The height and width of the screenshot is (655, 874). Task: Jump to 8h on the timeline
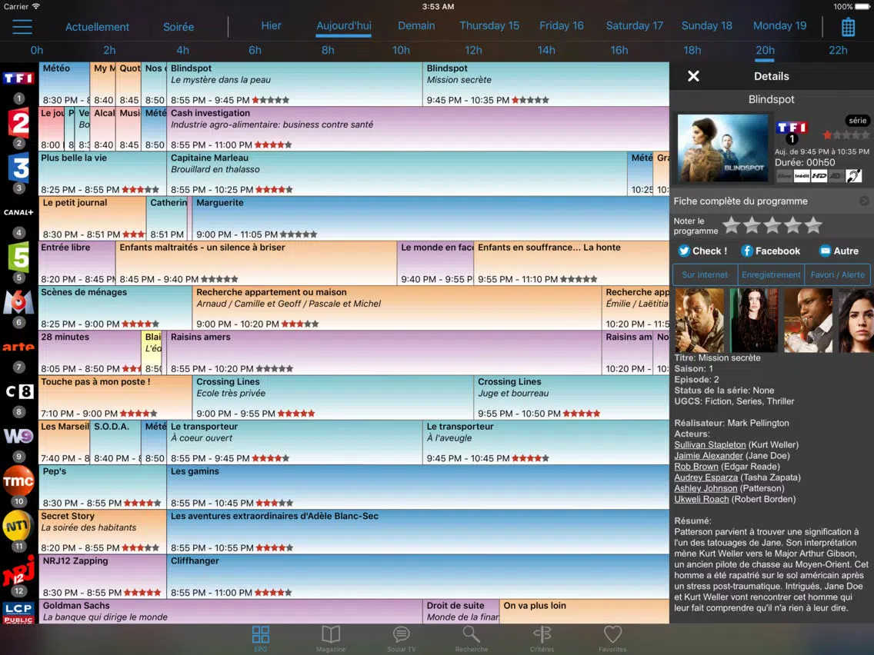(328, 50)
